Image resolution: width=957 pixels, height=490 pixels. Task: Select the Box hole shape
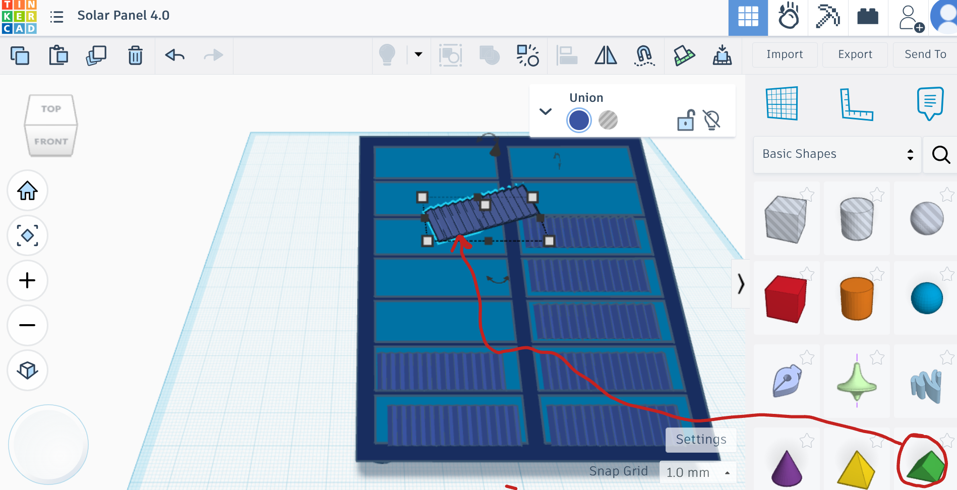[x=786, y=220]
